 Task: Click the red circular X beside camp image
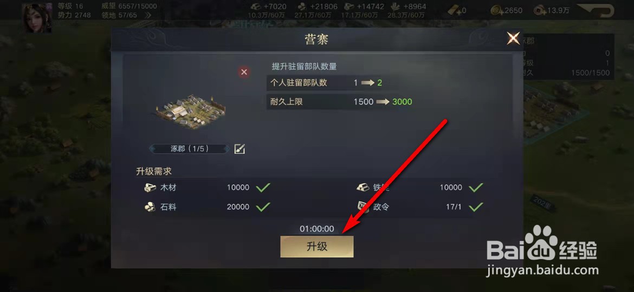tap(244, 72)
